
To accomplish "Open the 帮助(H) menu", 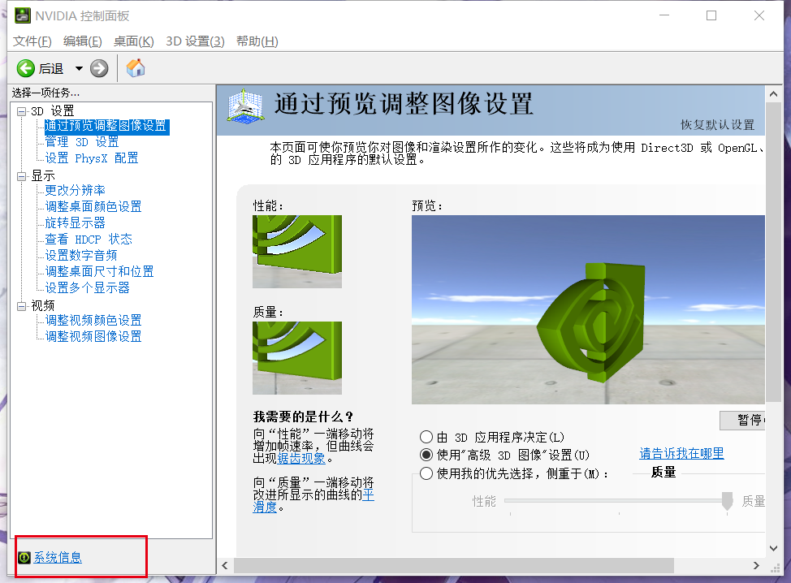I will [x=257, y=41].
